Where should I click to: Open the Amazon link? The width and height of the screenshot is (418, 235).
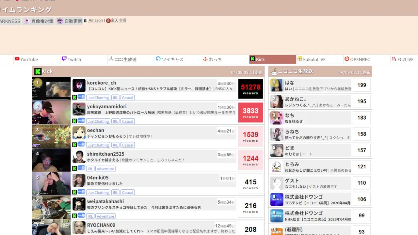(95, 20)
